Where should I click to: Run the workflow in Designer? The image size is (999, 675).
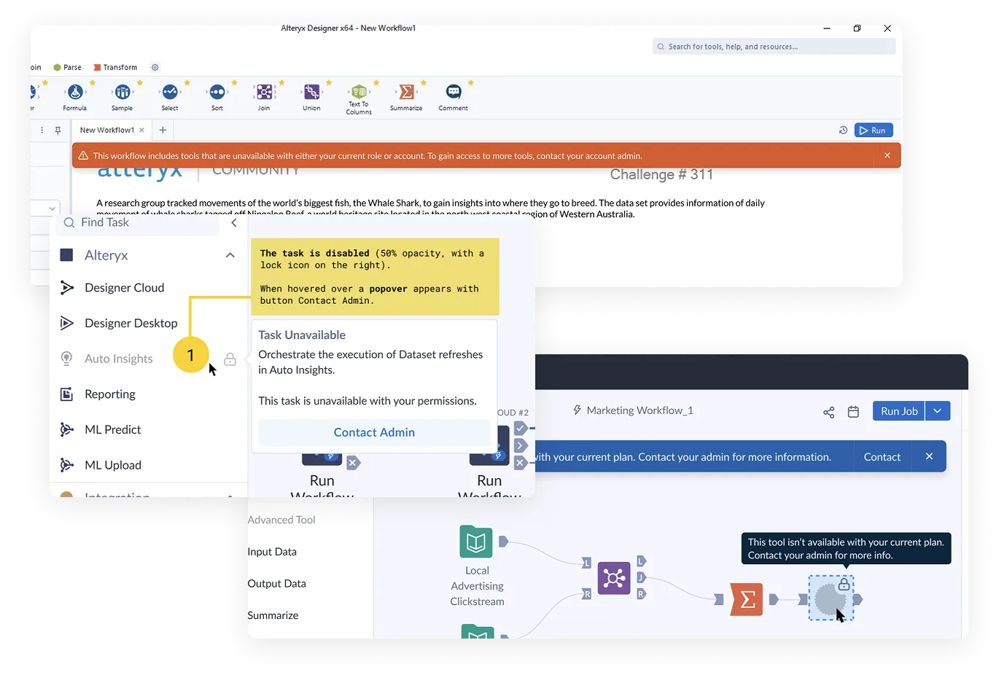874,130
